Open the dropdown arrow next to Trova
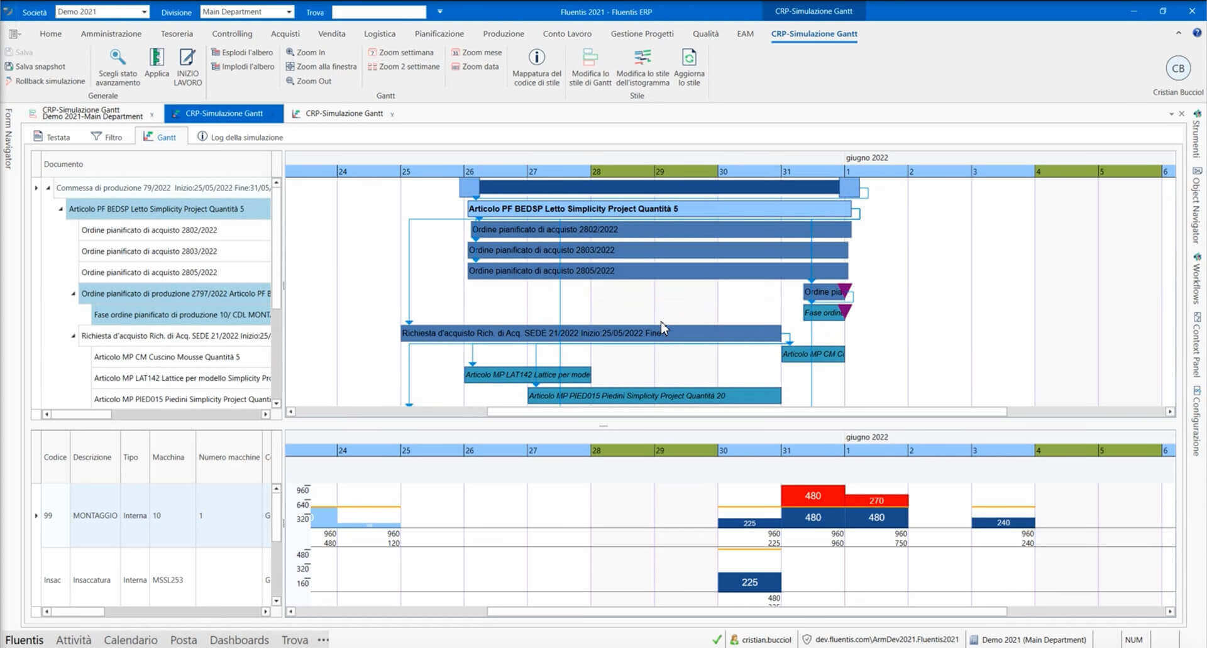1207x648 pixels. point(439,12)
